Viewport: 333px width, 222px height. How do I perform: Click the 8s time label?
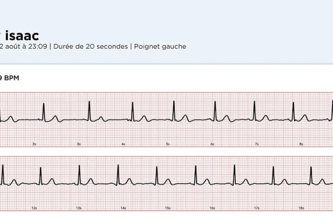click(301, 144)
